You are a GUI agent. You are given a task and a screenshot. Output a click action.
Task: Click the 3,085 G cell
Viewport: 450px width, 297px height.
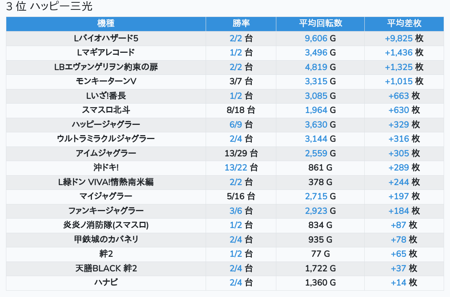click(320, 96)
